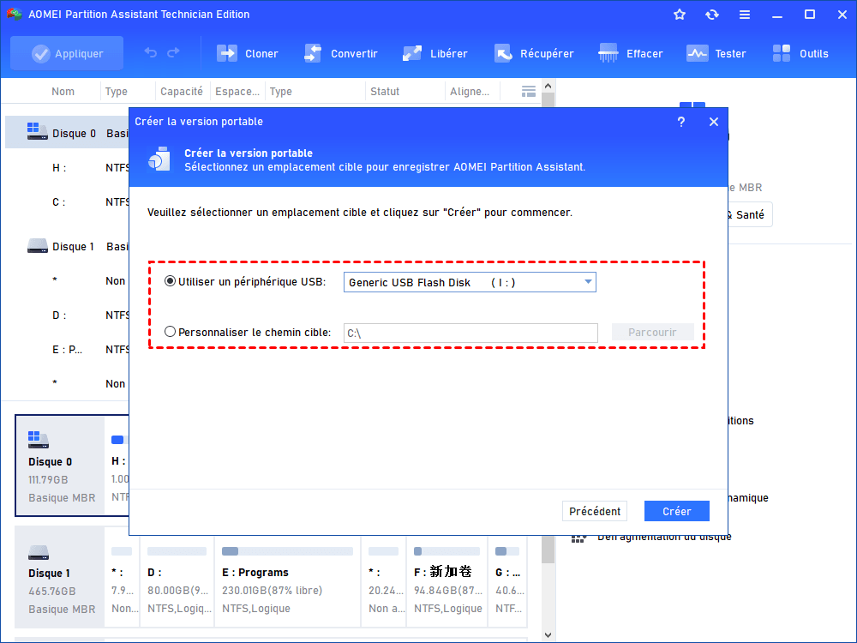Viewport: 857px width, 643px height.
Task: Open the Convertir tool
Action: point(340,53)
